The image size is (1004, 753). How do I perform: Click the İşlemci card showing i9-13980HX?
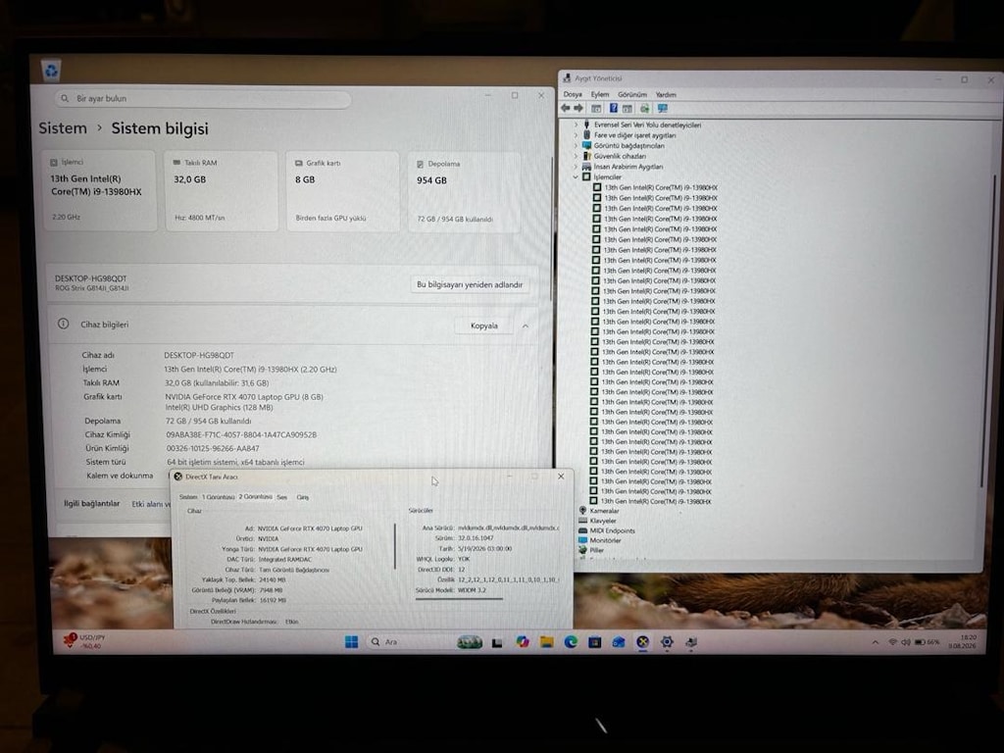pos(99,191)
